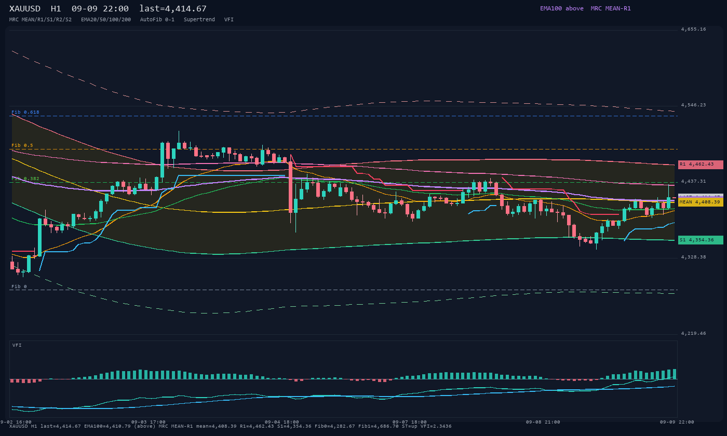This screenshot has height=436, width=727.
Task: Click the Fib 0.618 level label
Action: click(25, 112)
